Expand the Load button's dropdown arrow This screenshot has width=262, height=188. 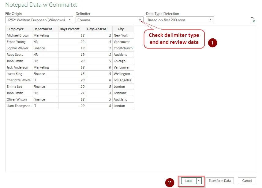coord(199,181)
